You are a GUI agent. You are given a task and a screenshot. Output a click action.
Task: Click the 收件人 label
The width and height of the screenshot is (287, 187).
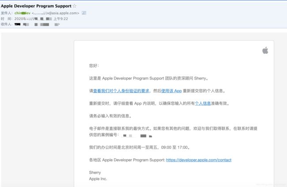point(6,24)
